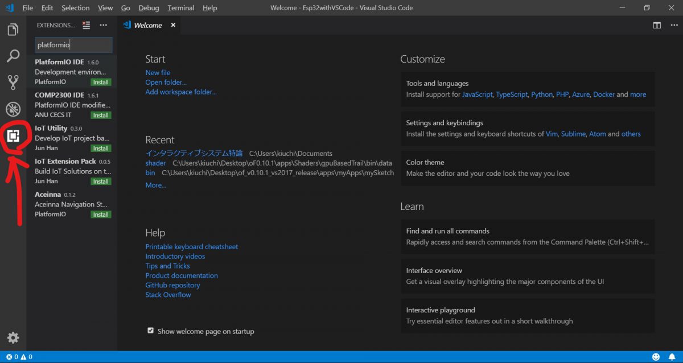This screenshot has height=363, width=683.
Task: Open the File menu
Action: (x=27, y=8)
